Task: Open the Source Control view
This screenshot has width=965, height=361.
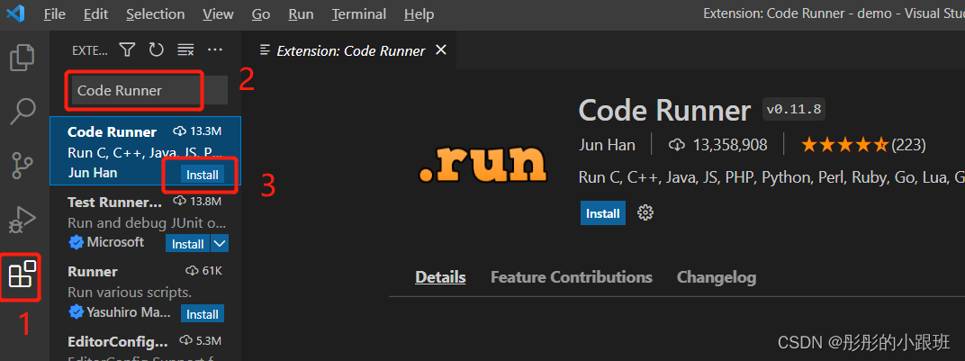Action: (x=23, y=164)
